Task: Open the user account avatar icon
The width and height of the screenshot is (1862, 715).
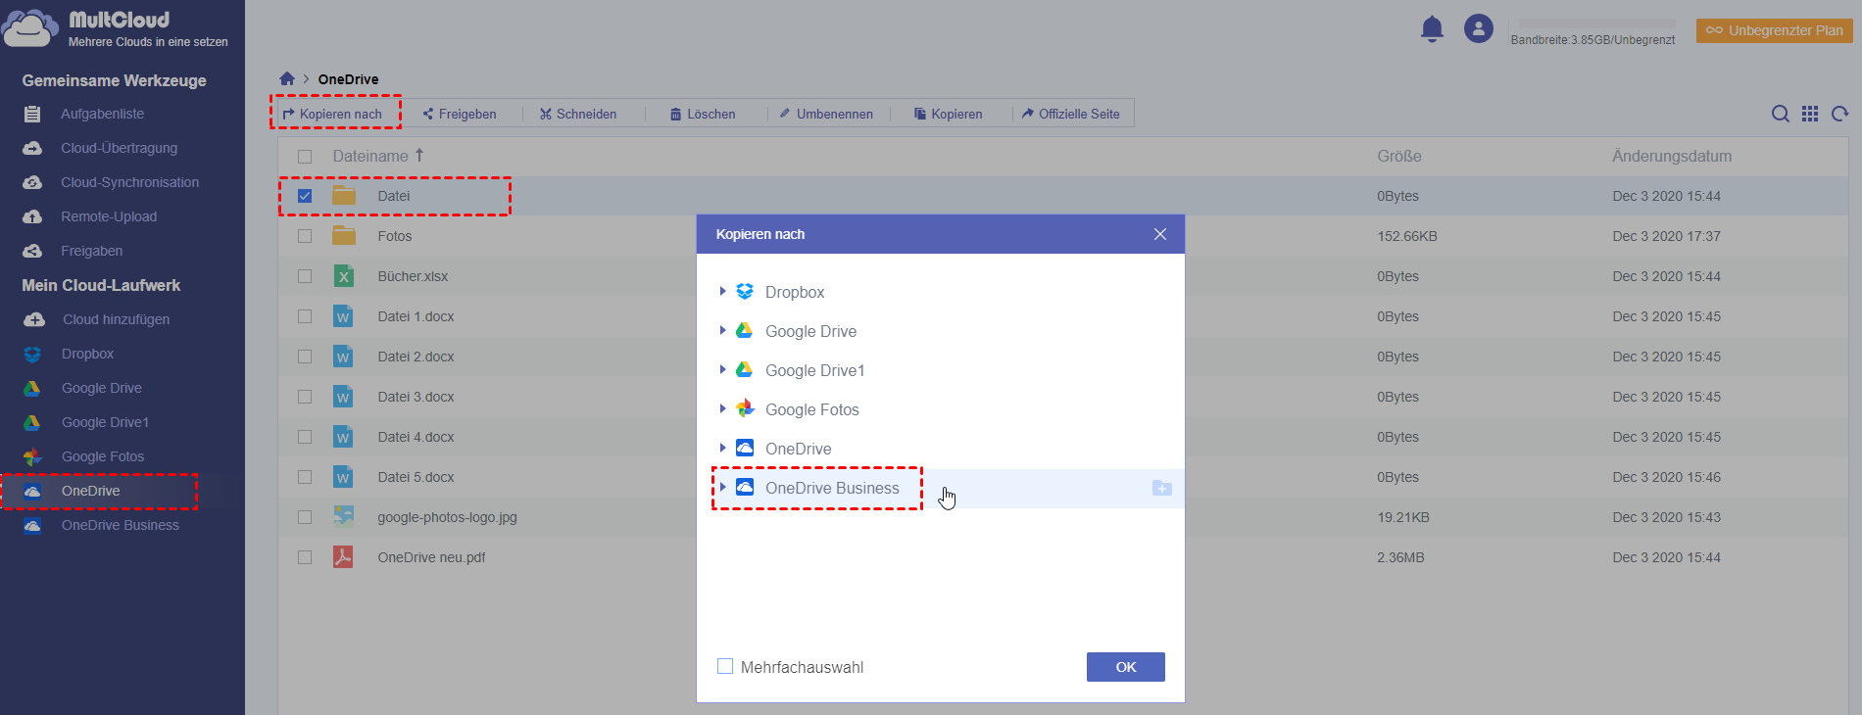Action: click(x=1478, y=28)
